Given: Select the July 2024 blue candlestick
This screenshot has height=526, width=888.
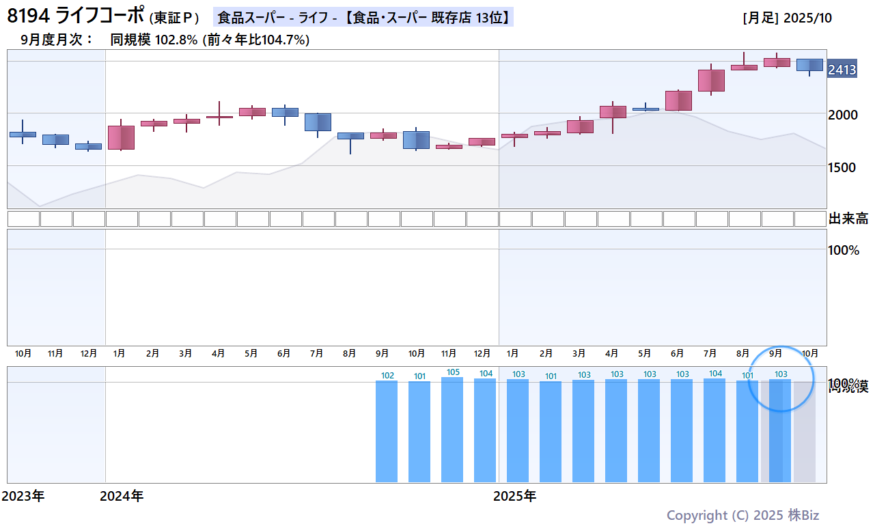Looking at the screenshot, I should pyautogui.click(x=318, y=122).
